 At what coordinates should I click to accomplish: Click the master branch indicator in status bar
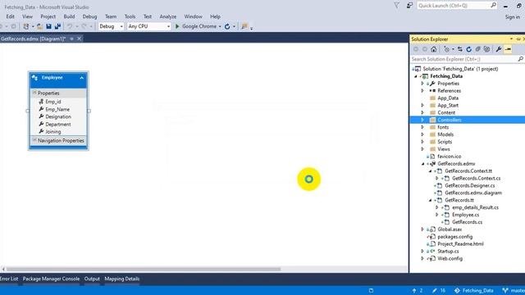point(514,291)
